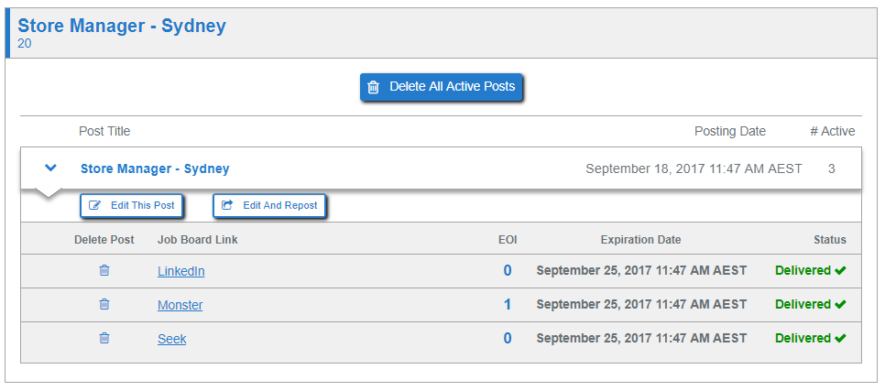
Task: Click the Expiration Date column header
Action: point(640,240)
